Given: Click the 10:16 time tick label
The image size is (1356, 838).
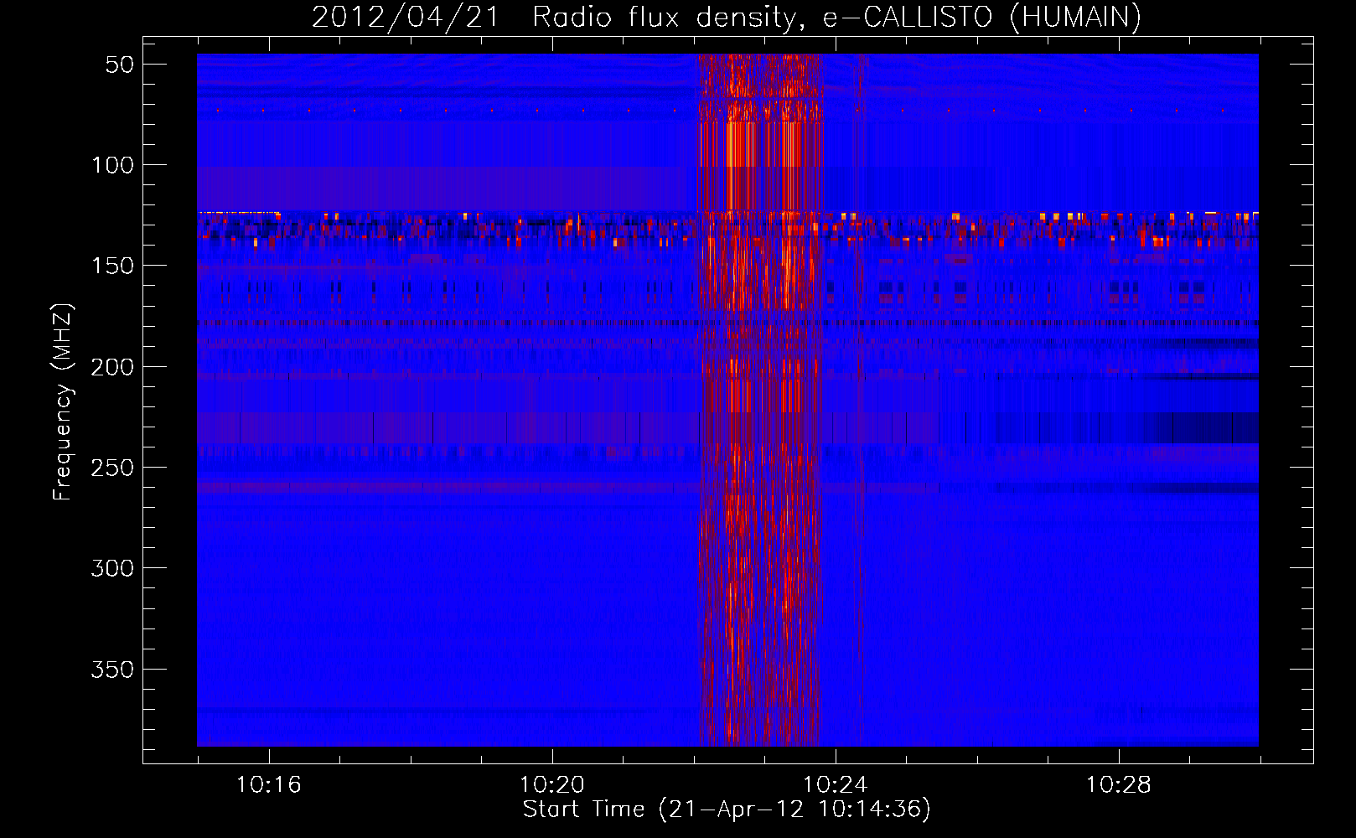Looking at the screenshot, I should pyautogui.click(x=269, y=785).
